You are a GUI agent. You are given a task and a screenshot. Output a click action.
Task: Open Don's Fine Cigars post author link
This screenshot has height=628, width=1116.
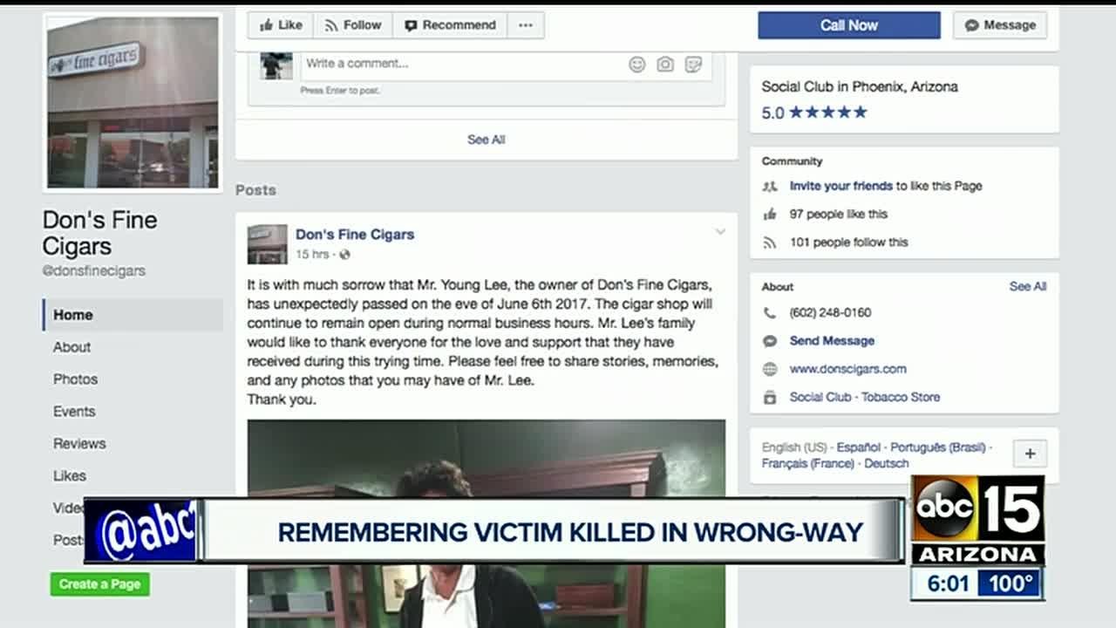click(355, 235)
